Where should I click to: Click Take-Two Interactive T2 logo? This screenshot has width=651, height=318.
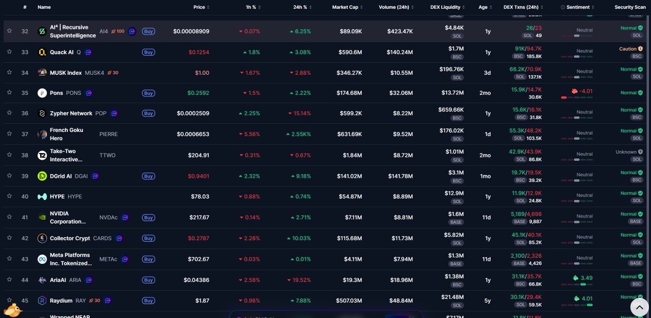[42, 155]
